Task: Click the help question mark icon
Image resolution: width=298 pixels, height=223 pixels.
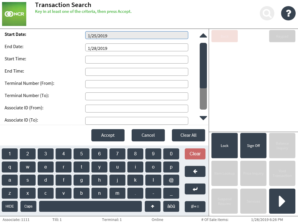Action: point(288,13)
